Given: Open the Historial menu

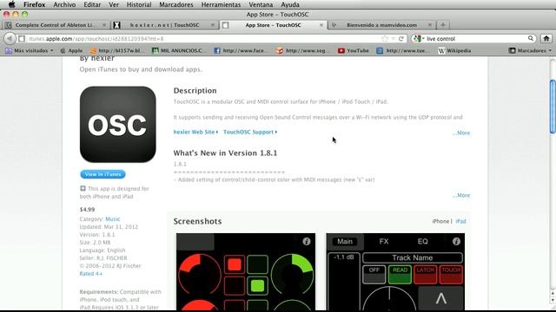Looking at the screenshot, I should 139,4.
